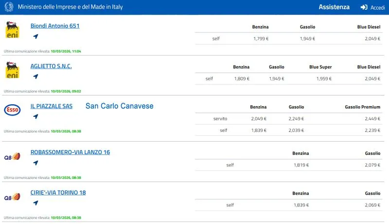Click the Q8 logo beside CIRIE'-VIA TORINO 18
Image resolution: width=389 pixels, height=224 pixels.
12,197
